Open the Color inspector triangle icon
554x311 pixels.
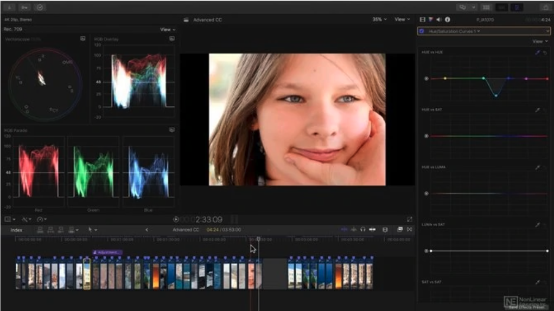click(x=431, y=20)
